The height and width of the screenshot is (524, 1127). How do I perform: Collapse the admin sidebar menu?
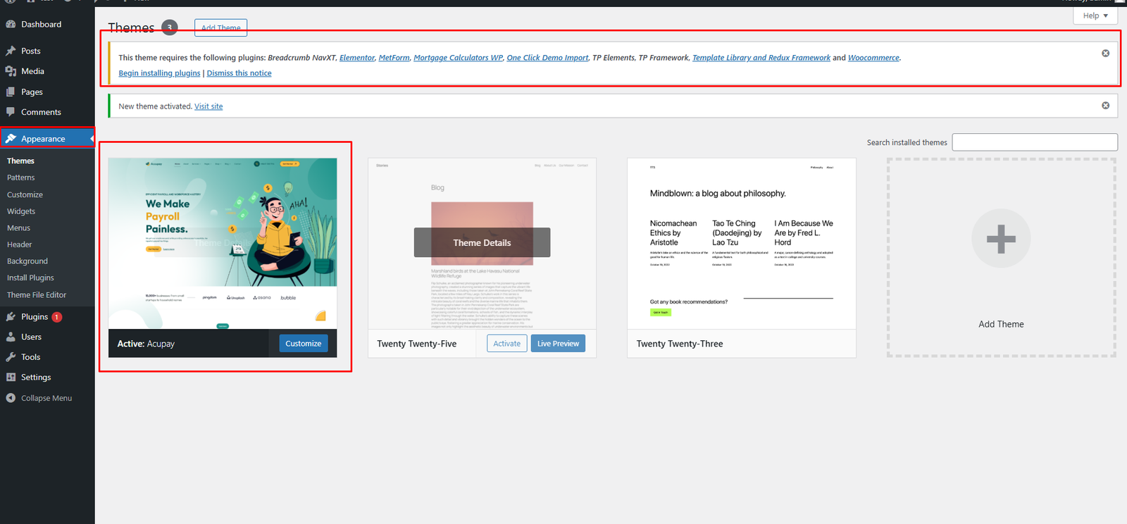coord(46,398)
